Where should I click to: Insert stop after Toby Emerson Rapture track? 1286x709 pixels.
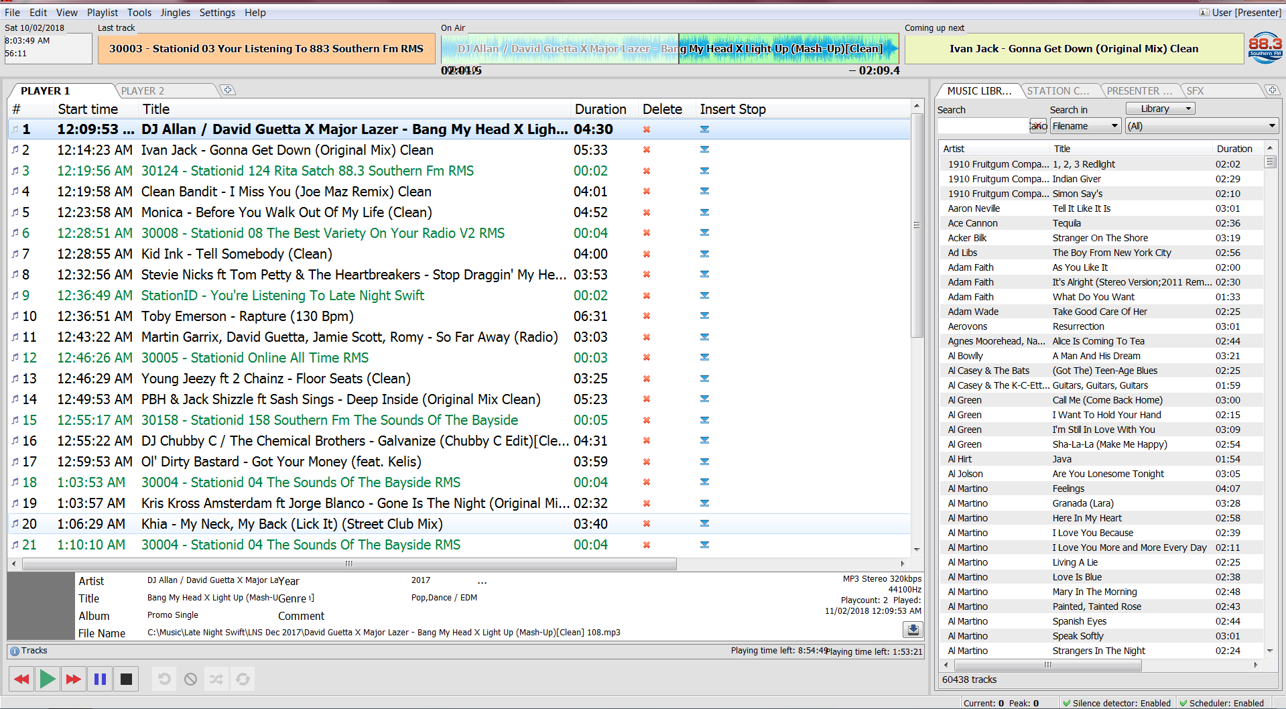click(704, 316)
